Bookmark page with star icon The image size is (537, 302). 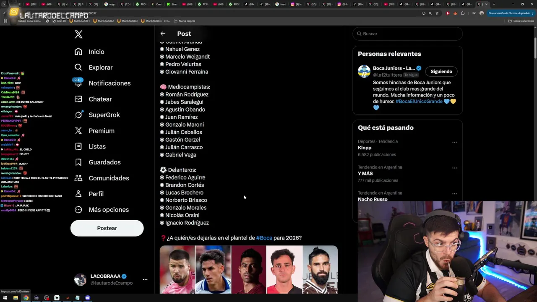pos(437,13)
